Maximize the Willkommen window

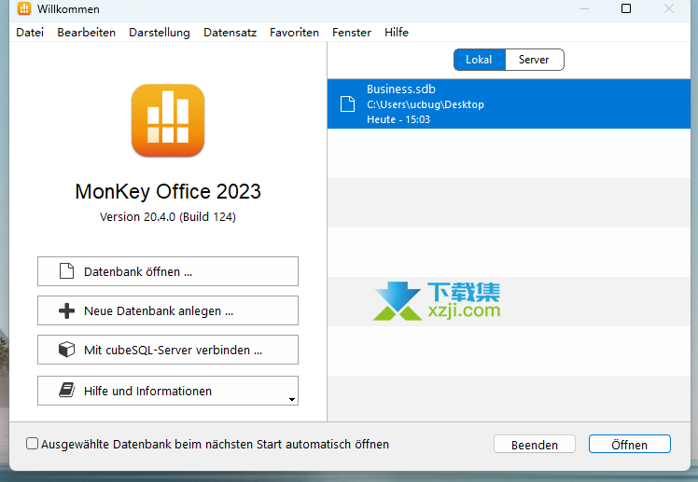(626, 8)
